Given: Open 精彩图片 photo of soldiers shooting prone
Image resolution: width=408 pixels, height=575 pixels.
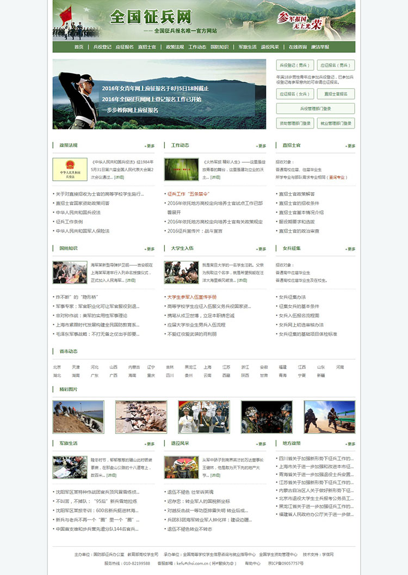Looking at the screenshot, I should pyautogui.click(x=141, y=417).
